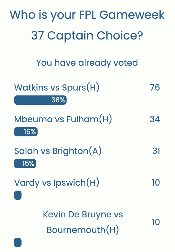Choose Kevin De Bruyne vs Bournemouth(H) option

click(x=83, y=222)
